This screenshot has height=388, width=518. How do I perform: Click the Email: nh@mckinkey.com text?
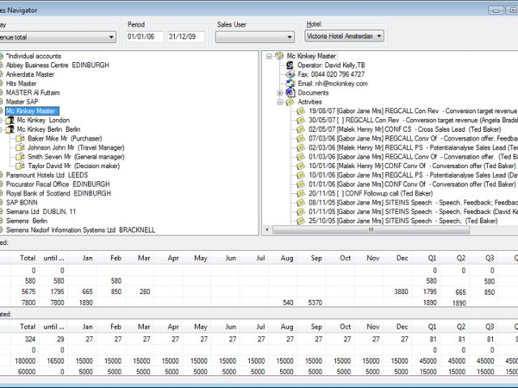point(333,83)
